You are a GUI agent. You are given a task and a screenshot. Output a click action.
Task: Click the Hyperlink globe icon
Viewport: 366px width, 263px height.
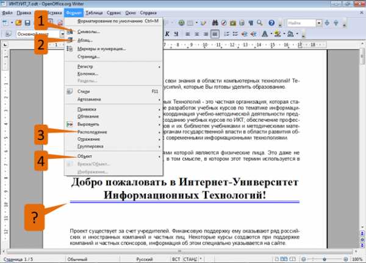pyautogui.click(x=181, y=23)
